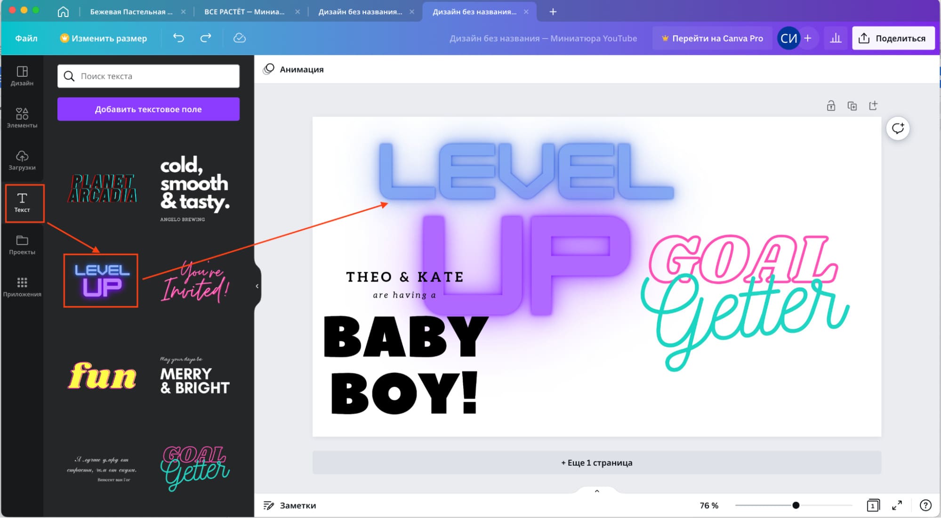
Task: Click the redo arrow icon
Action: pos(206,38)
